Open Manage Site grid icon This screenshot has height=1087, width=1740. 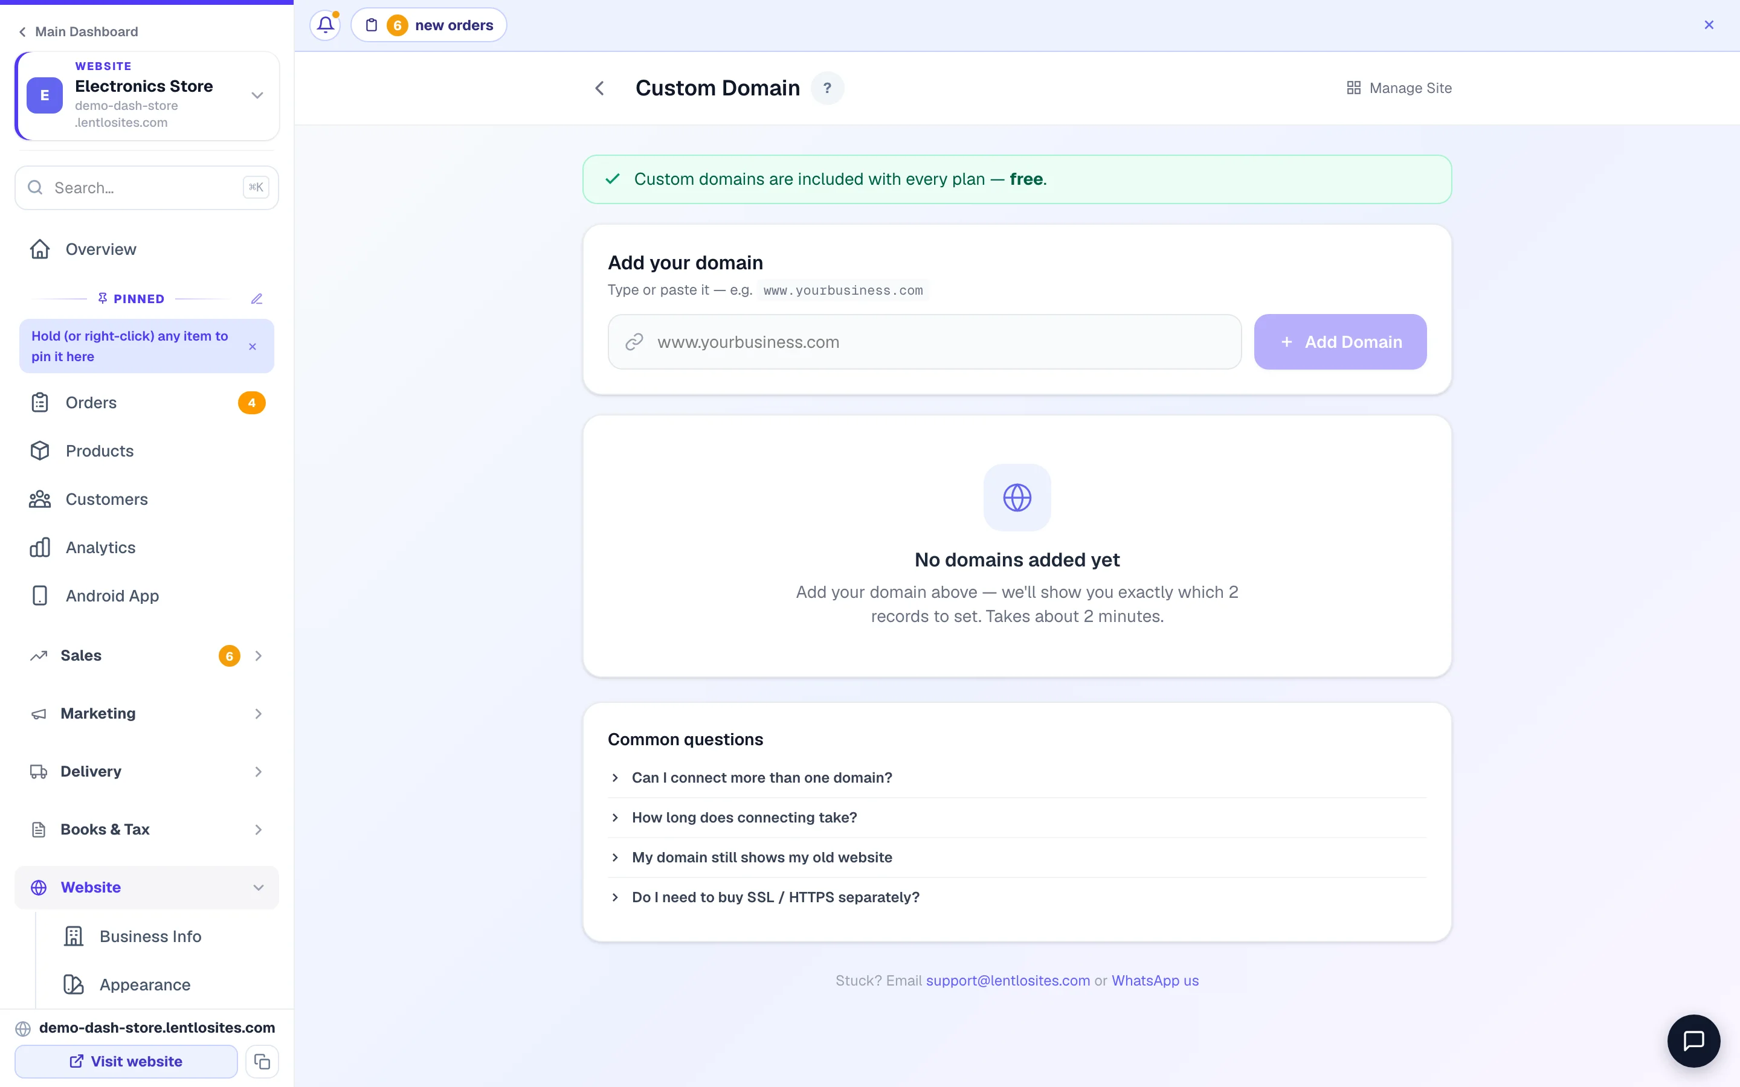coord(1353,88)
